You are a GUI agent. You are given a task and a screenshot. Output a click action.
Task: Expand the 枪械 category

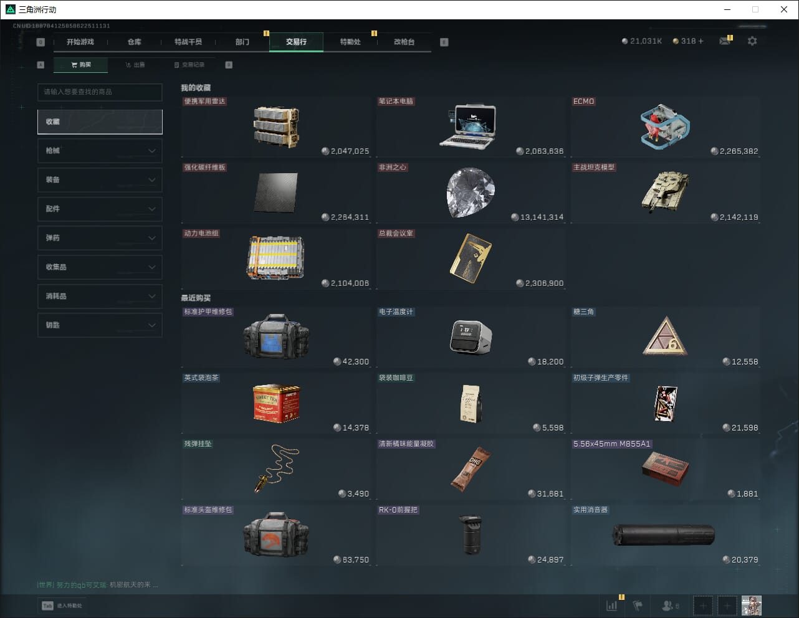coord(100,151)
